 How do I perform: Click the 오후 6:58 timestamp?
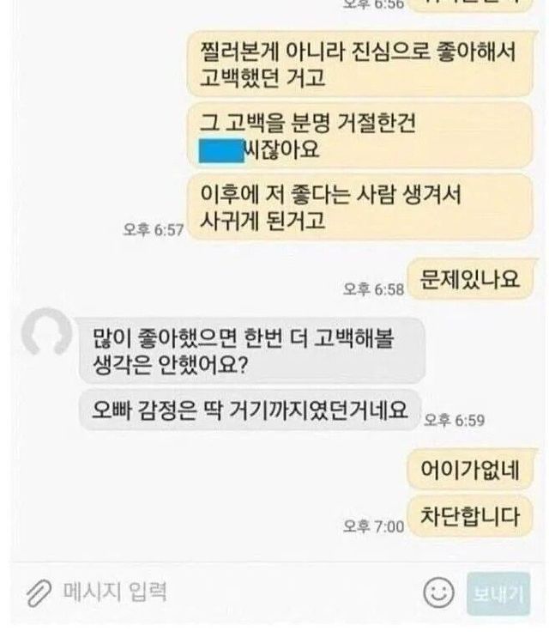[373, 289]
